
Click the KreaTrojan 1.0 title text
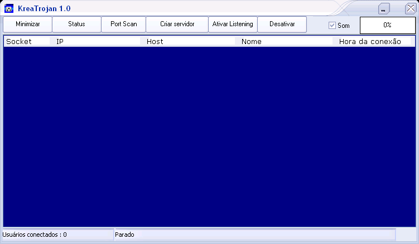44,9
